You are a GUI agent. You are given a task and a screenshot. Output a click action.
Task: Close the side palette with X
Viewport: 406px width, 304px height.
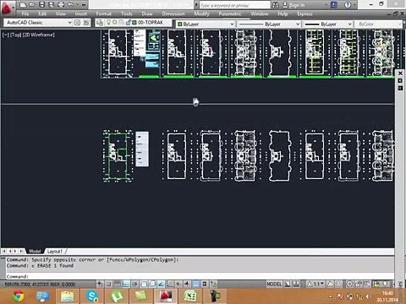click(x=400, y=73)
